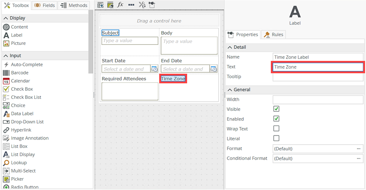Select the List Box control

coord(15,147)
